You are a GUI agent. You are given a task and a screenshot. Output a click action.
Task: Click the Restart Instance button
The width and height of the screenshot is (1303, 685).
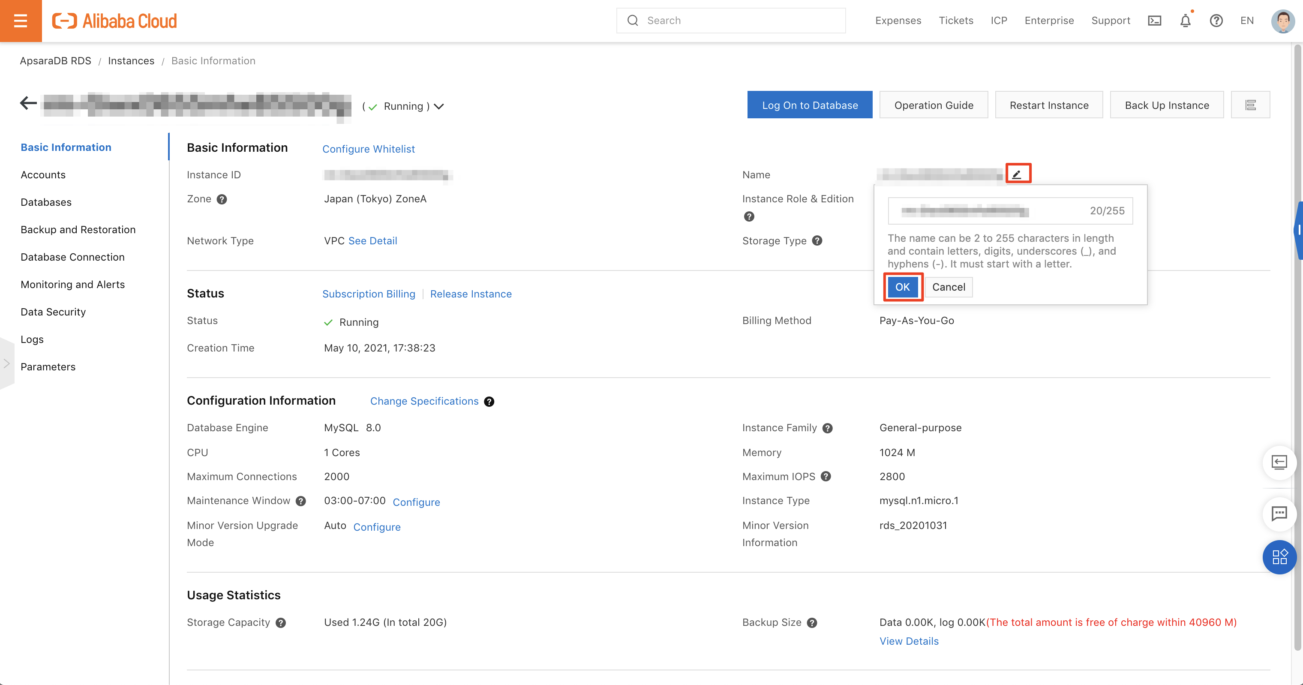pos(1048,105)
